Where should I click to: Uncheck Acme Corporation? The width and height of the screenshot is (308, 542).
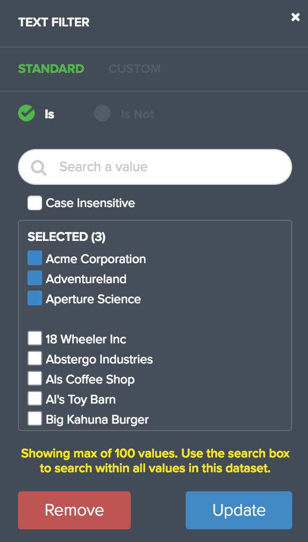point(35,258)
